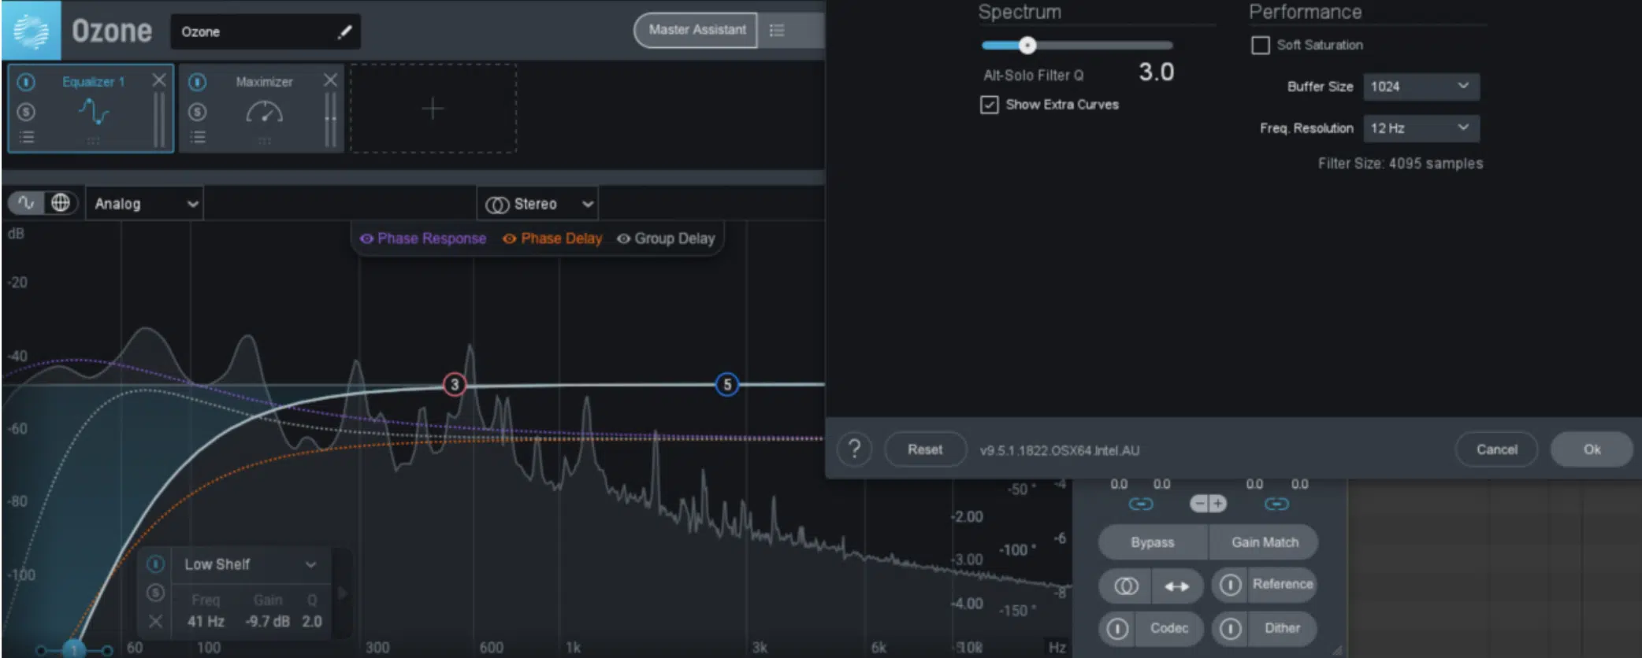This screenshot has height=658, width=1642.
Task: Solo the Low Shelf band
Action: coord(156,593)
